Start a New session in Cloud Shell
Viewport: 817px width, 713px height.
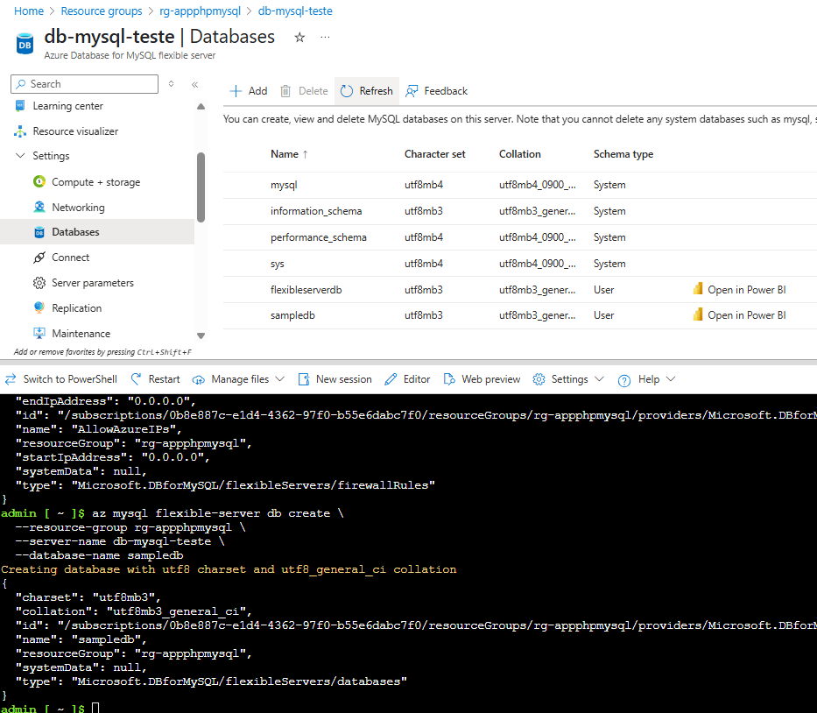click(335, 379)
